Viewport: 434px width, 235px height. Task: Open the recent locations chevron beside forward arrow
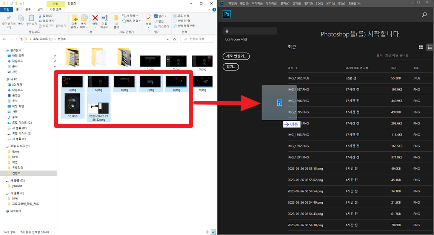(16, 39)
